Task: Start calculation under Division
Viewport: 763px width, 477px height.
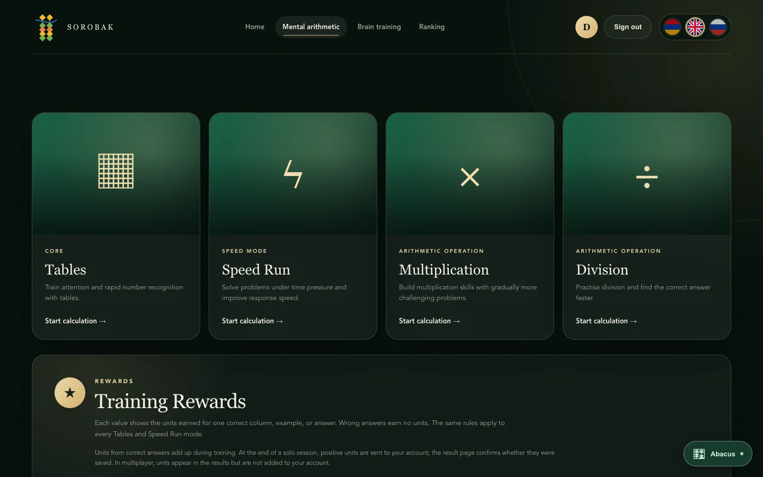Action: (x=606, y=321)
